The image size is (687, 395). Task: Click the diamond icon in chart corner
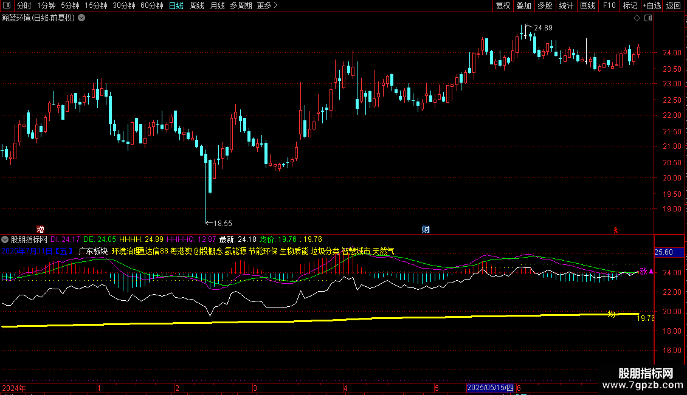pos(637,18)
